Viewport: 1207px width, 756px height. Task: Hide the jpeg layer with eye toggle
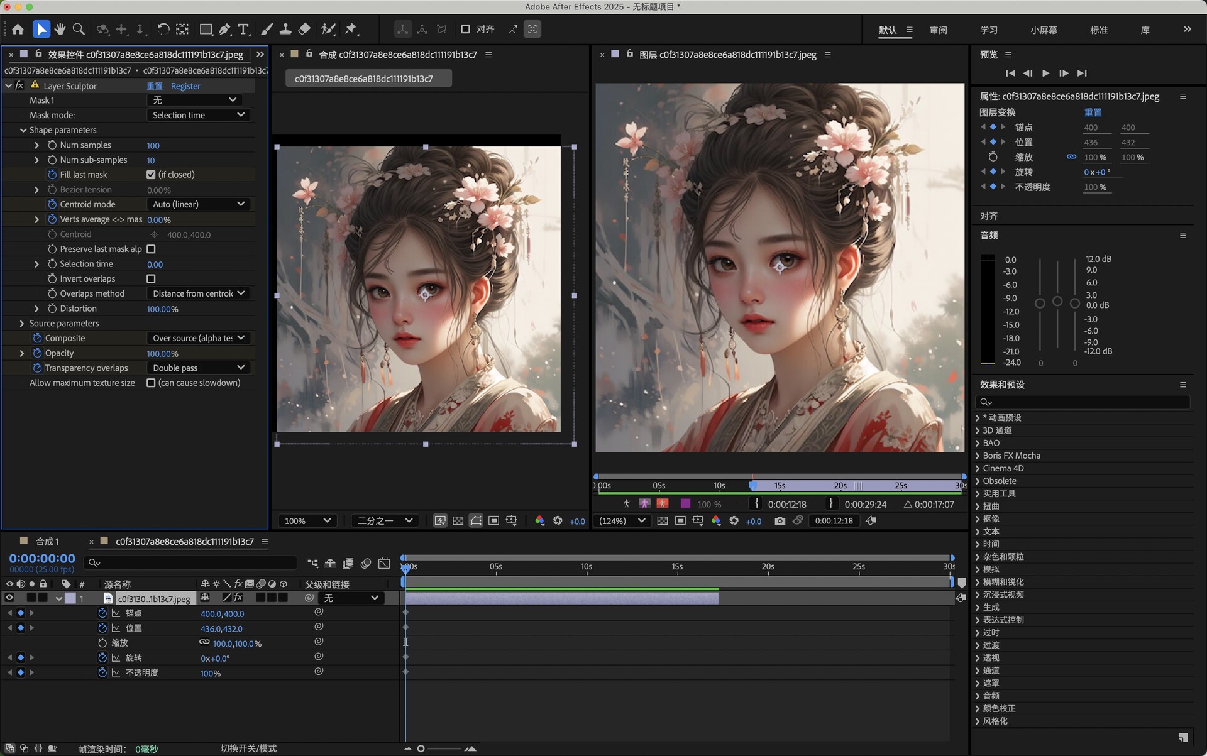[9, 598]
